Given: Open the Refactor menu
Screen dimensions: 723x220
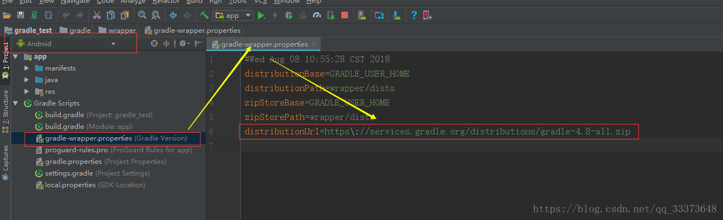Looking at the screenshot, I should pos(165,2).
